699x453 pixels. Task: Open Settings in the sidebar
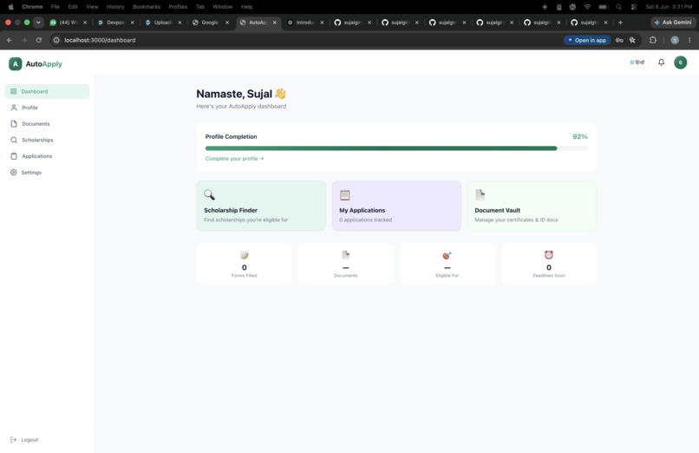click(x=47, y=172)
